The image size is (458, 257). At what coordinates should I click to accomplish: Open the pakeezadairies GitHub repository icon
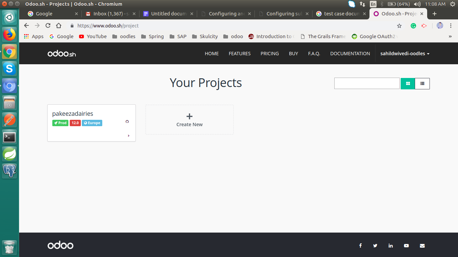coord(127,121)
